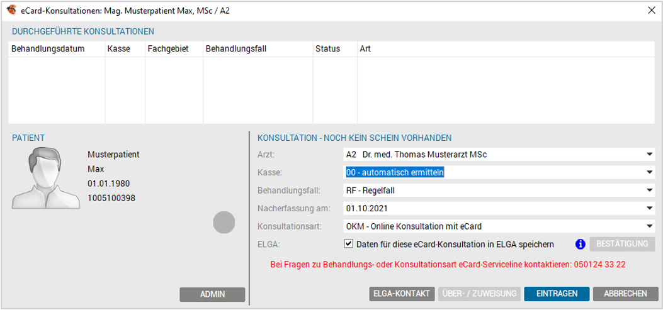Click the red eCard-Serviceline notice text
This screenshot has height=310, width=663.
tap(448, 265)
